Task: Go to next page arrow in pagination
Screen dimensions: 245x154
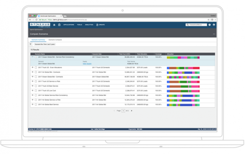Action: (131, 111)
